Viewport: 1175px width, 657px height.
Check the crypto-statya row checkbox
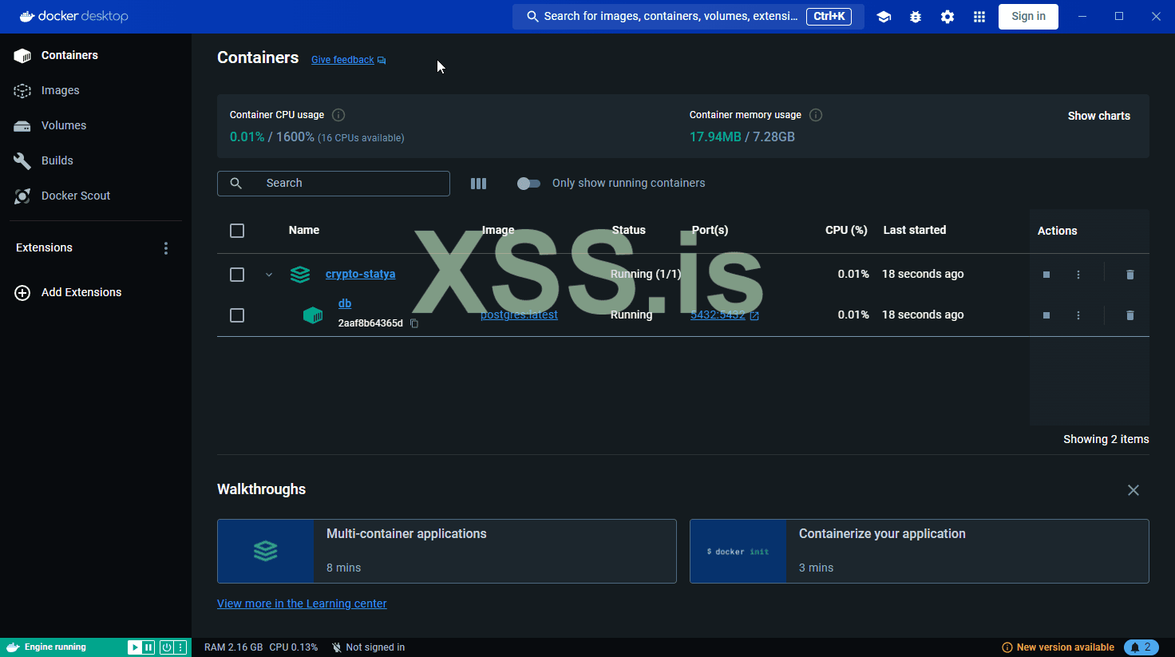[237, 275]
